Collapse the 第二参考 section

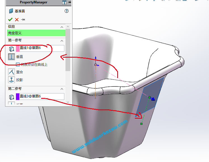(x=62, y=89)
